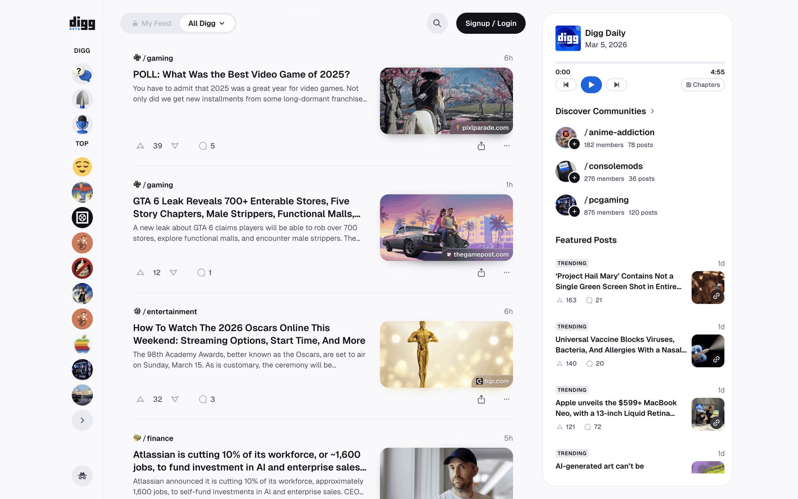
Task: Open the Digg Daily cover art
Action: tap(568, 38)
